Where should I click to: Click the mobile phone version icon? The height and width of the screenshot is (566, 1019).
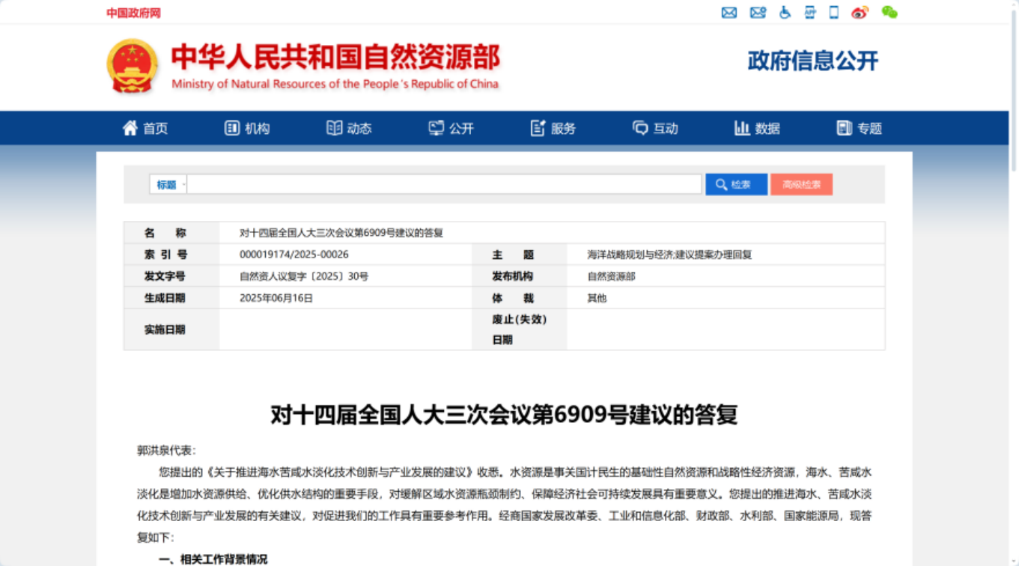click(834, 13)
